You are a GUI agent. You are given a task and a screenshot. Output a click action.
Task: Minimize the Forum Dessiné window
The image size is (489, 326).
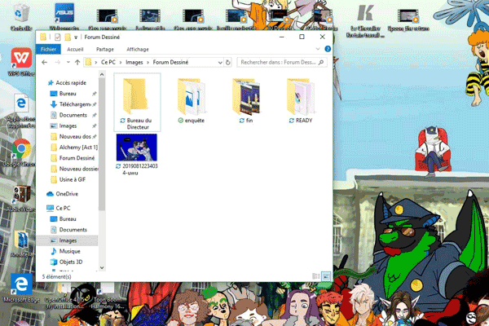(x=282, y=37)
